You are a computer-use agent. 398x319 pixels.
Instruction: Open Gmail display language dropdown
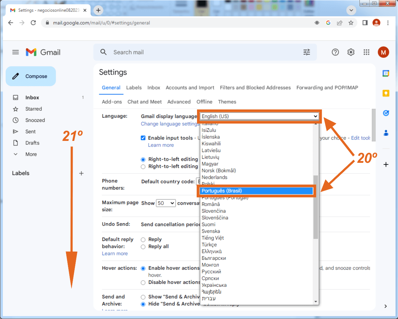[259, 116]
